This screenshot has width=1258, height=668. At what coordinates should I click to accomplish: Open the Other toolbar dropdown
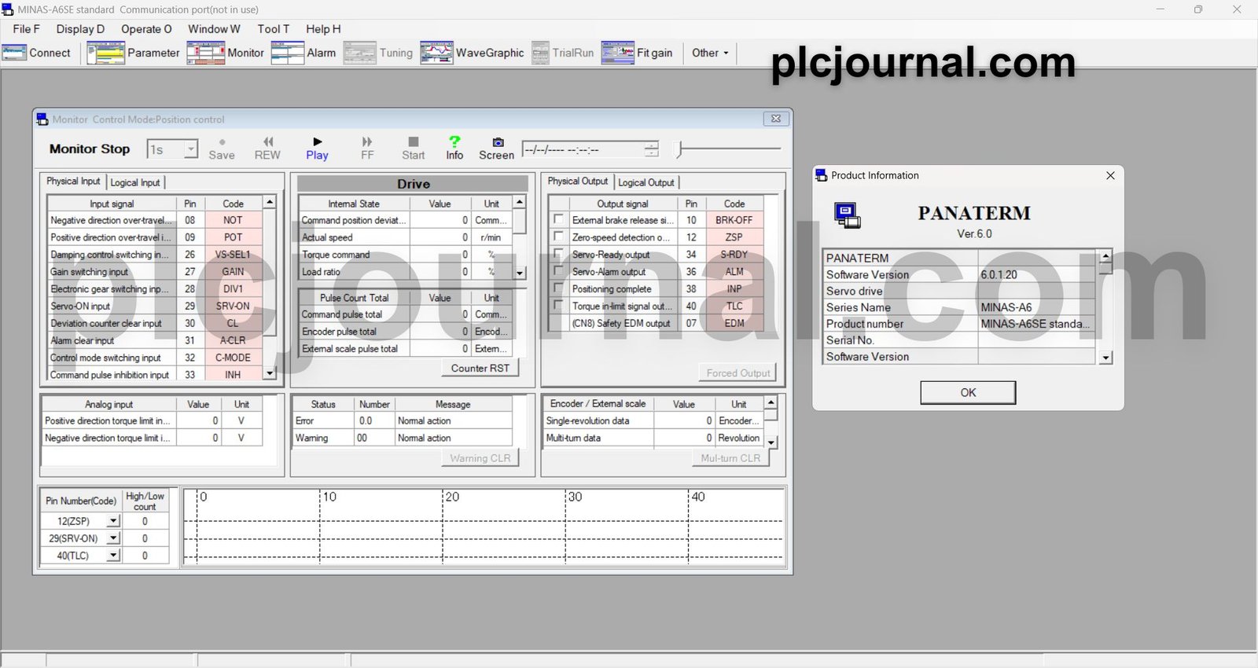tap(710, 53)
